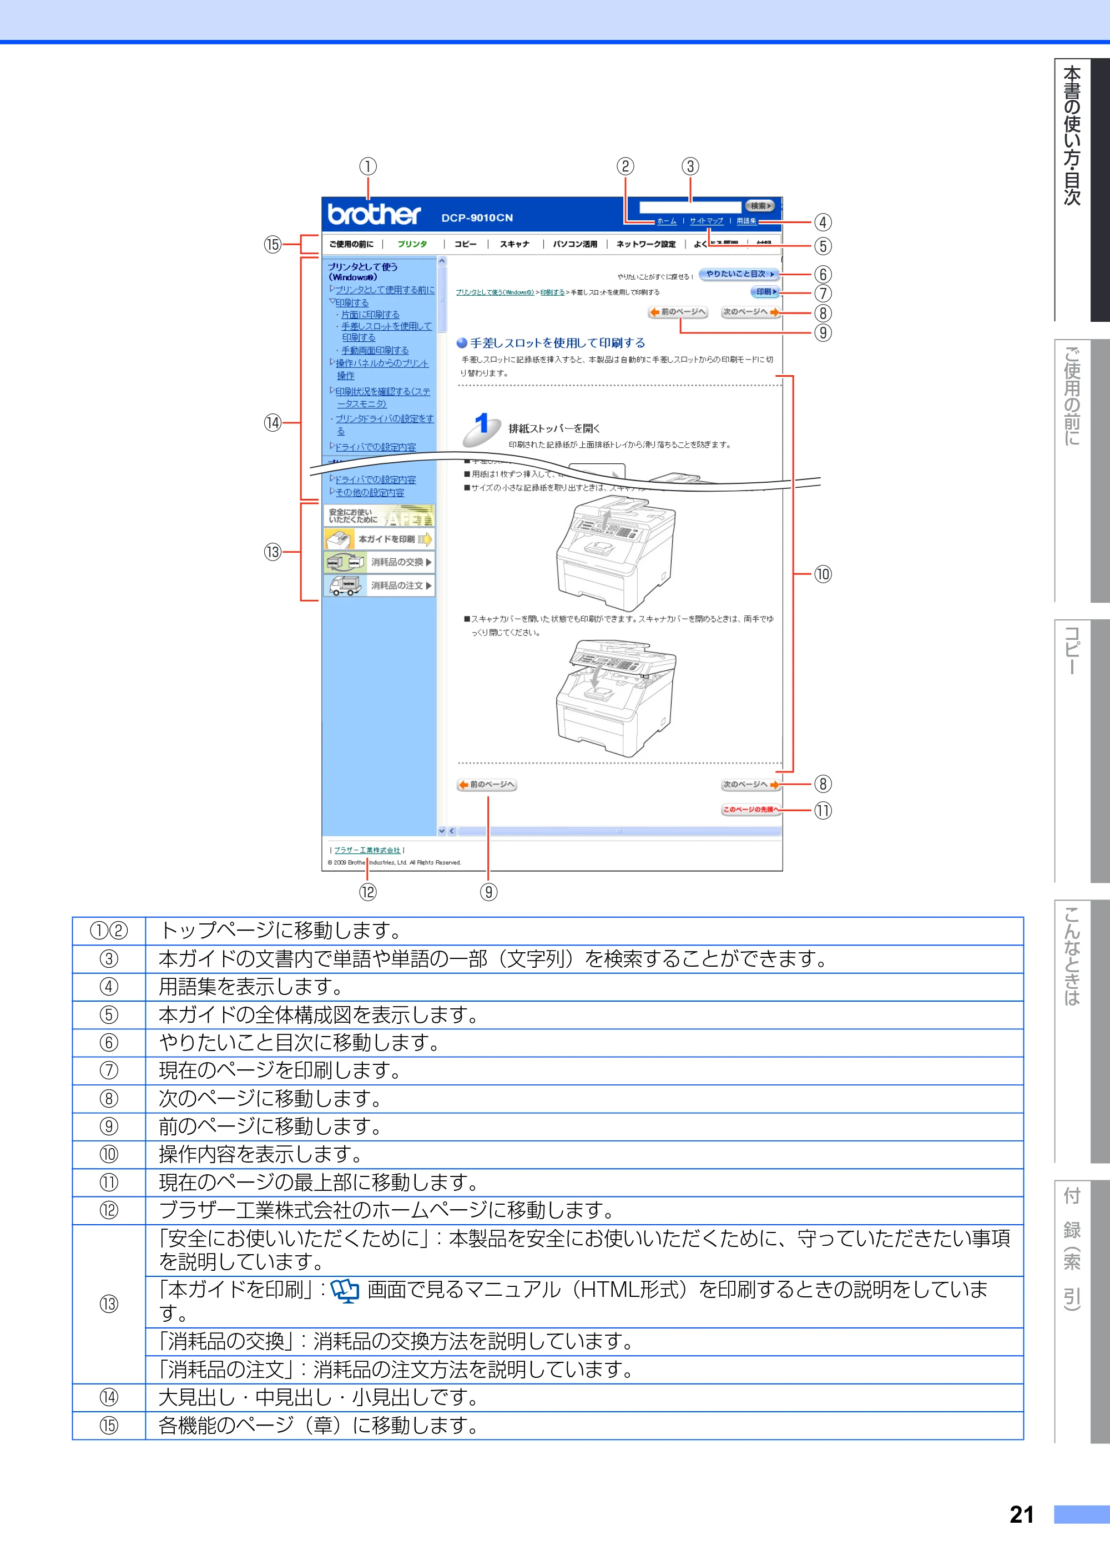Viewport: 1110px width, 1566px height.
Task: Expand 操作パネルからのプリント操作 tree item
Action: coord(332,362)
